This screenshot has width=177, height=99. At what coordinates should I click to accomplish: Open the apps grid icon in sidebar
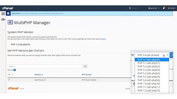[3, 14]
